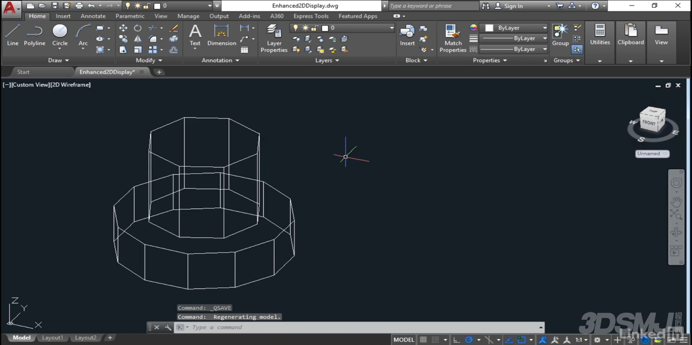Toggle grid display in status bar
This screenshot has height=345, width=692.
(423, 340)
